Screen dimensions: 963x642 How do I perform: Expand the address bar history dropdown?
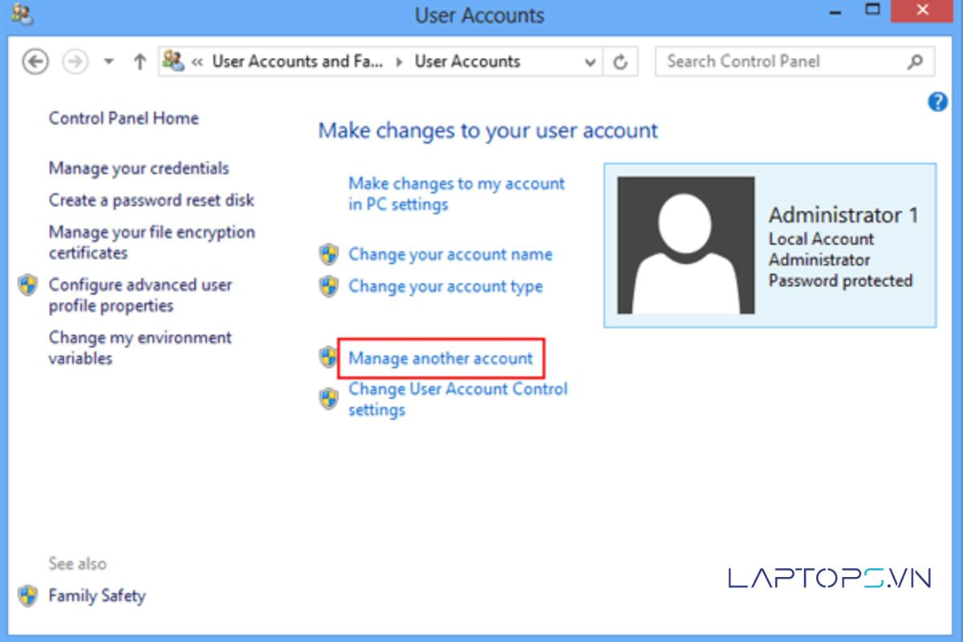pyautogui.click(x=591, y=62)
